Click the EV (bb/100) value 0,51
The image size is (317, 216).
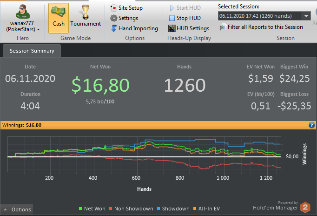point(261,106)
